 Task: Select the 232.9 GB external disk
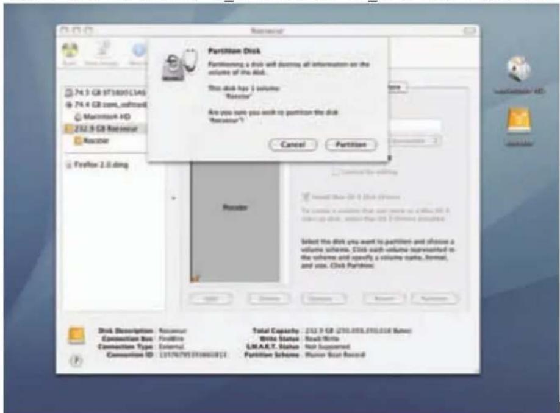pos(104,129)
